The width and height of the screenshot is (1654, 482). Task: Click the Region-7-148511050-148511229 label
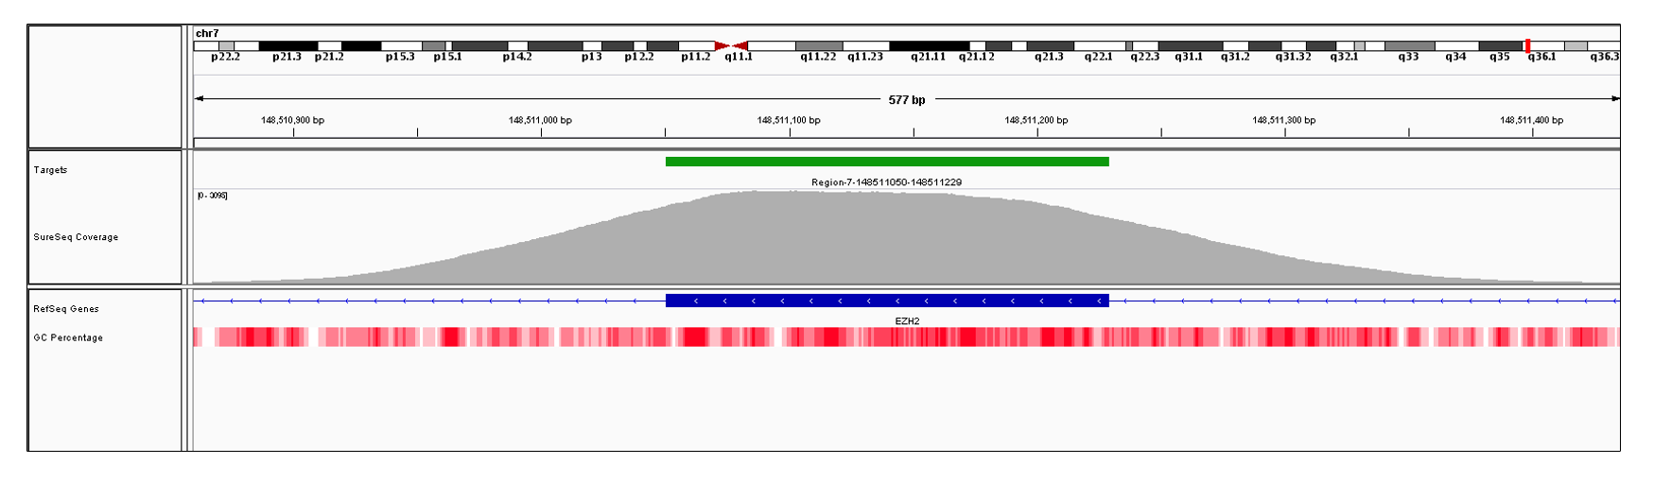tap(887, 182)
